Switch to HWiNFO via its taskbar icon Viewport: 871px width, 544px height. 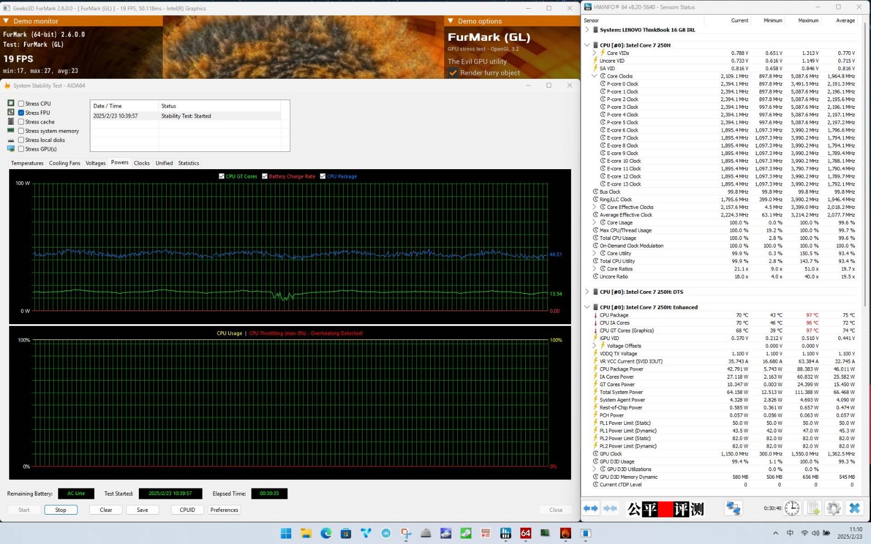click(506, 533)
